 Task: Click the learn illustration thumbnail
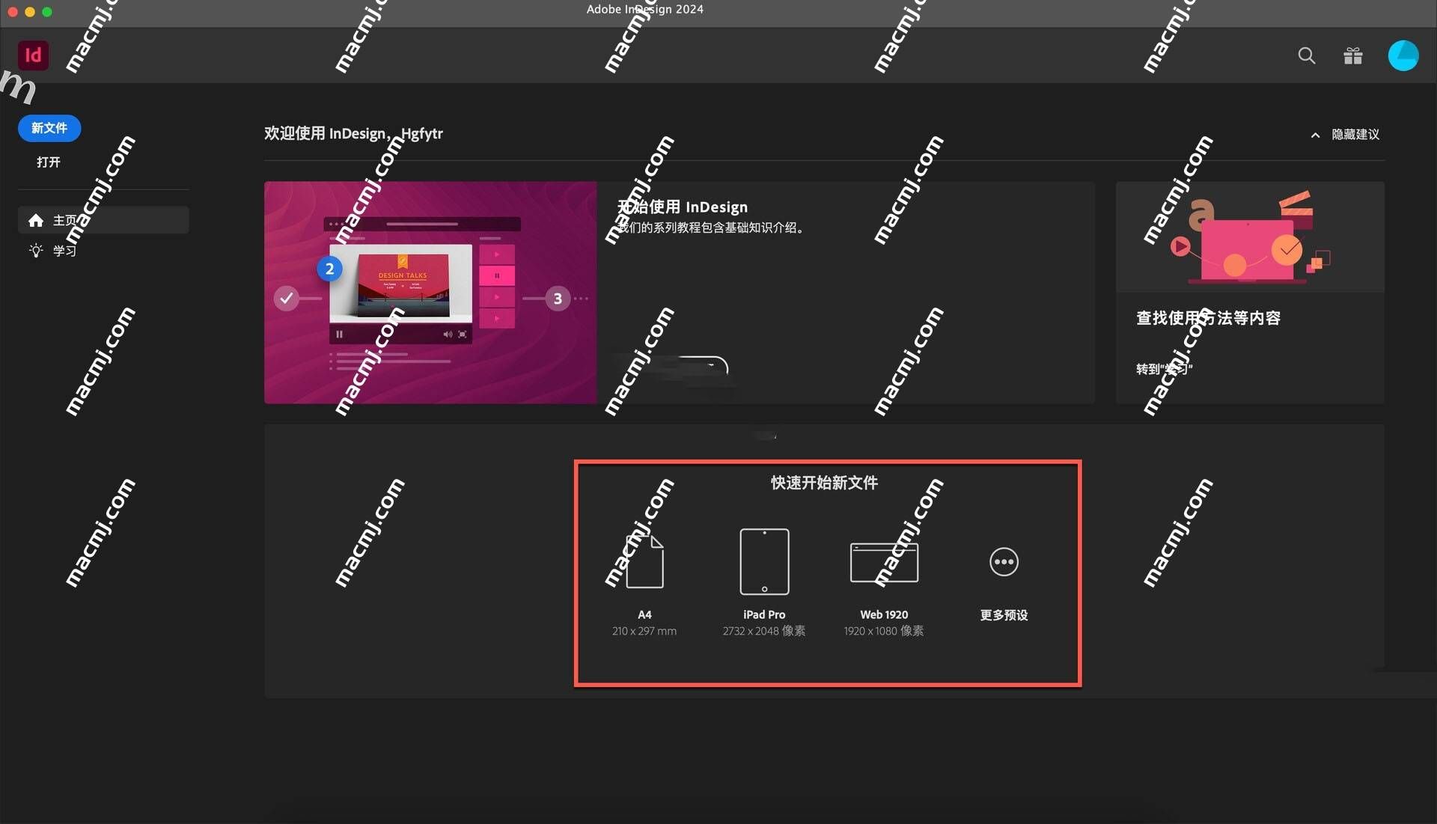1250,236
